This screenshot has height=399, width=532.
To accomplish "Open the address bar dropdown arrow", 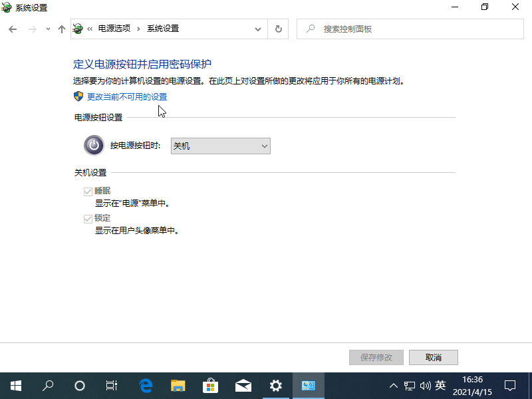I will click(x=258, y=29).
